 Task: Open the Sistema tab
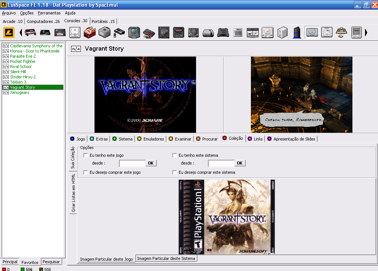[122, 139]
